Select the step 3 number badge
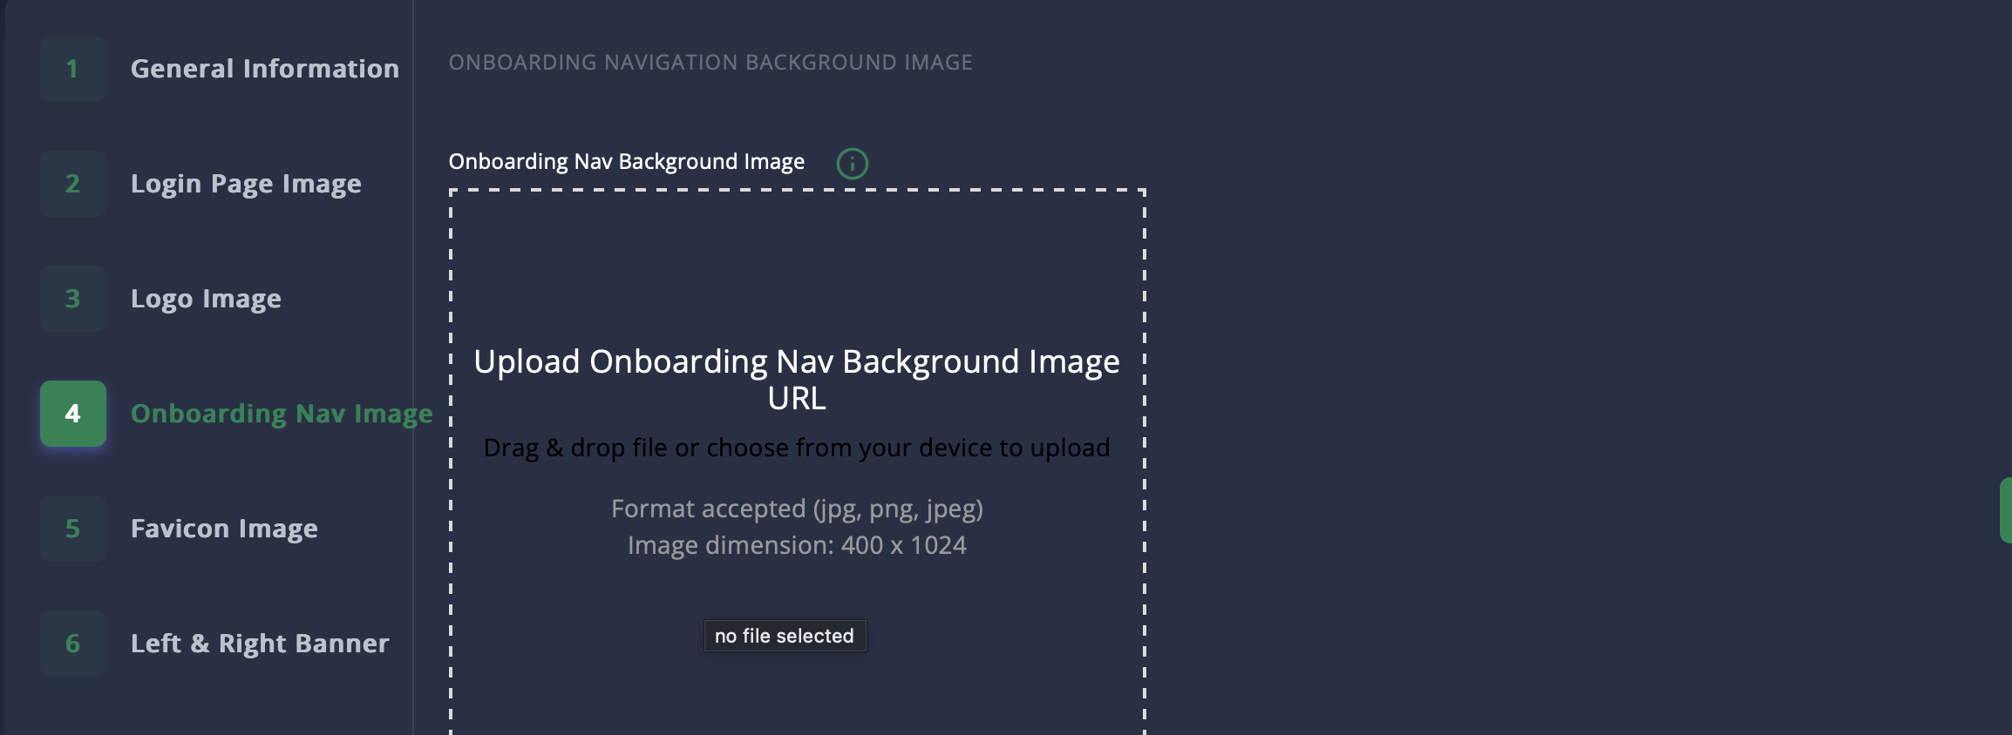Viewport: 2012px width, 735px height. coord(73,299)
